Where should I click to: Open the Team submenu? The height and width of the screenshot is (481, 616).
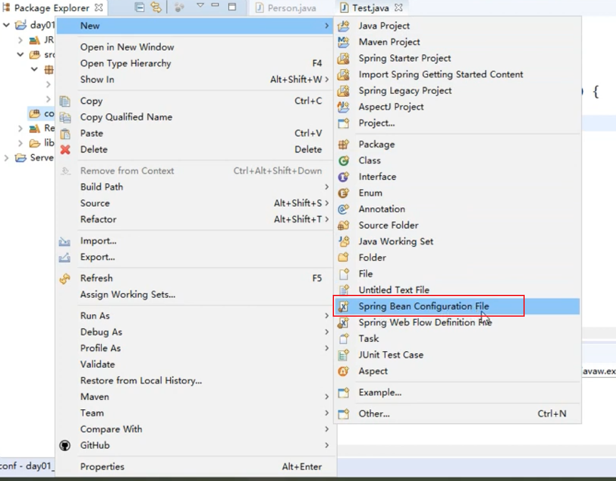pos(196,413)
